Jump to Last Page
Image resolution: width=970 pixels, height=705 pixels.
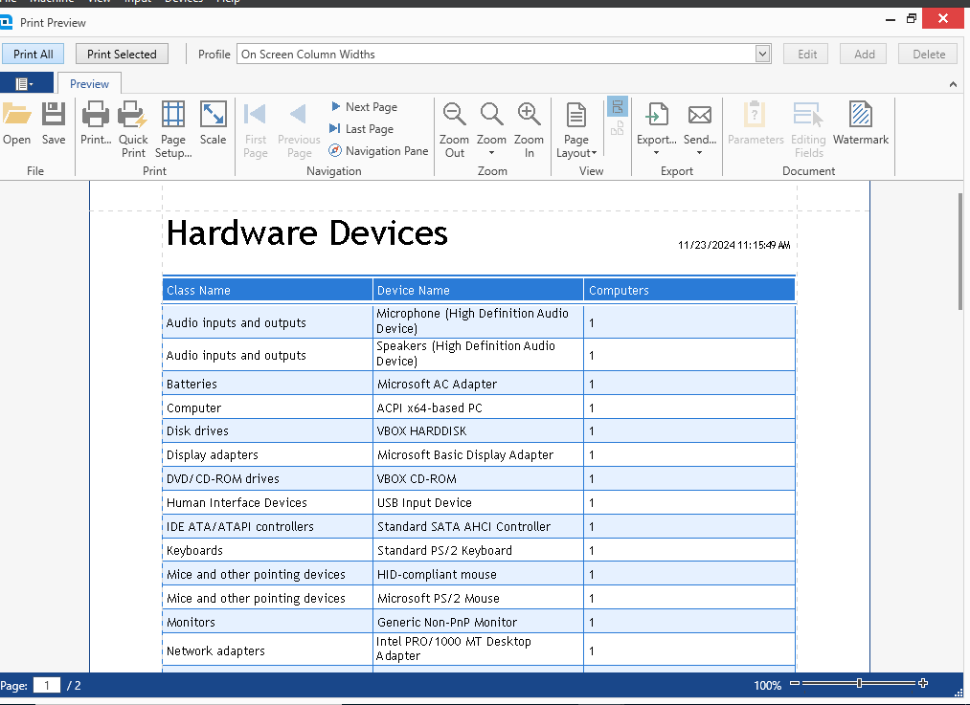362,128
